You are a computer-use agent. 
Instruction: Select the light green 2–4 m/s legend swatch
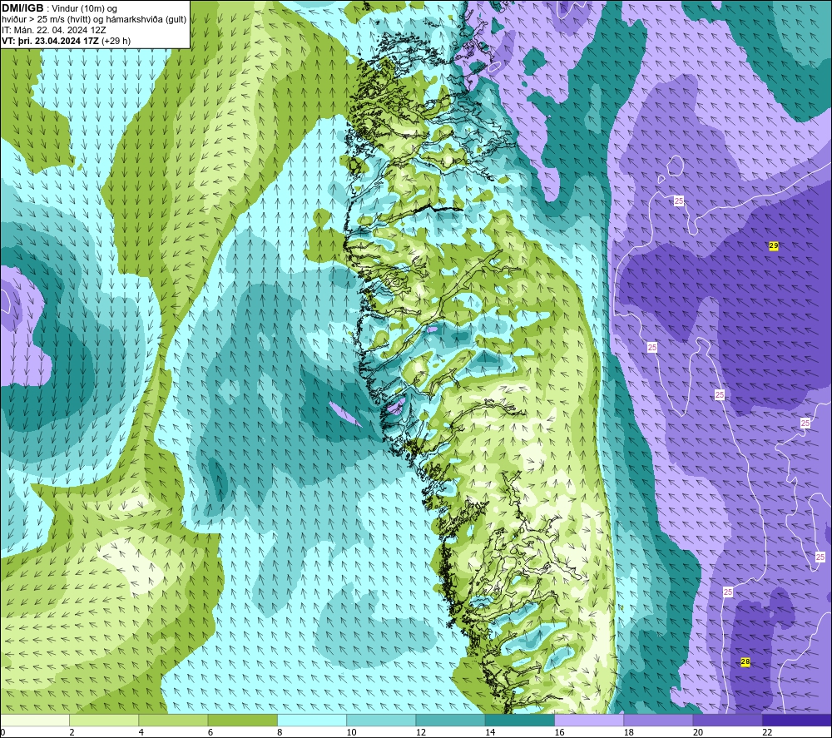coord(104,720)
